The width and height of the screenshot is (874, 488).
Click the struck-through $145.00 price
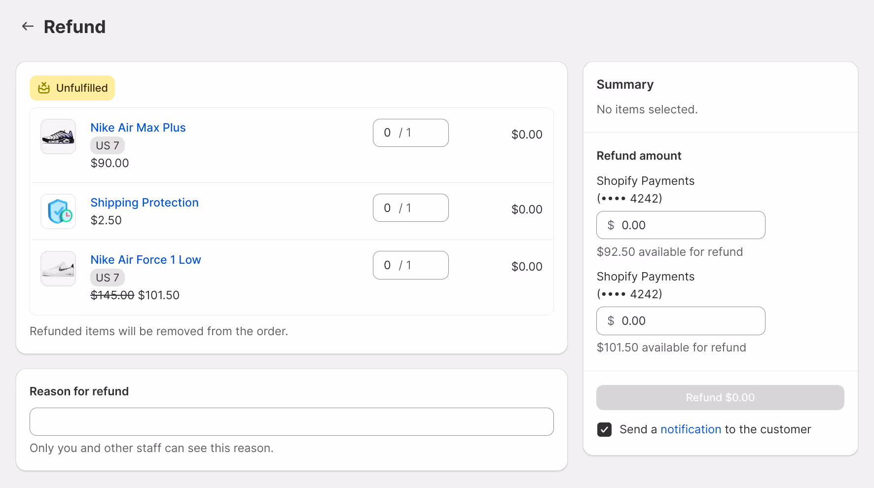click(112, 295)
